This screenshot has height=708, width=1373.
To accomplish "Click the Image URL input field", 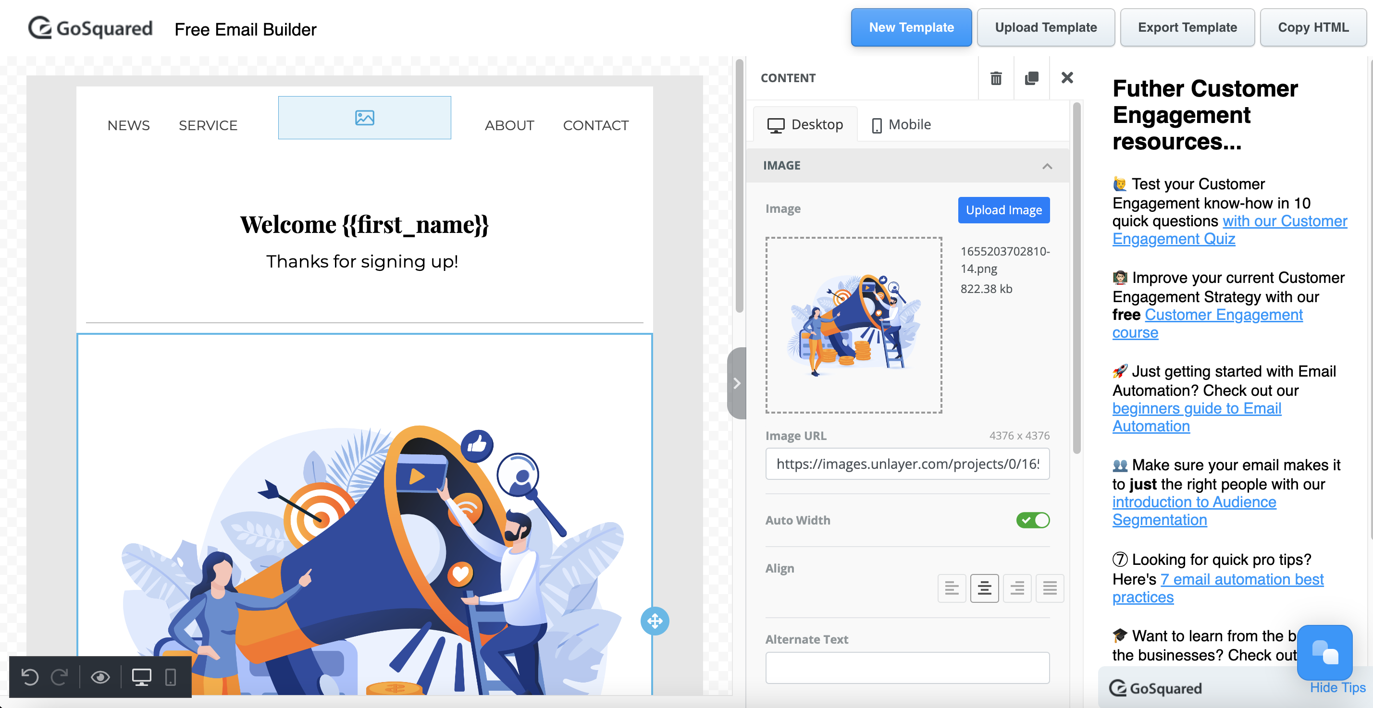I will click(907, 464).
